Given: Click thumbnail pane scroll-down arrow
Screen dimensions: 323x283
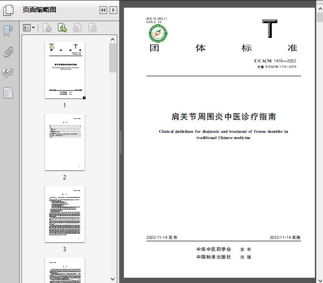Looking at the screenshot, I should (x=112, y=279).
